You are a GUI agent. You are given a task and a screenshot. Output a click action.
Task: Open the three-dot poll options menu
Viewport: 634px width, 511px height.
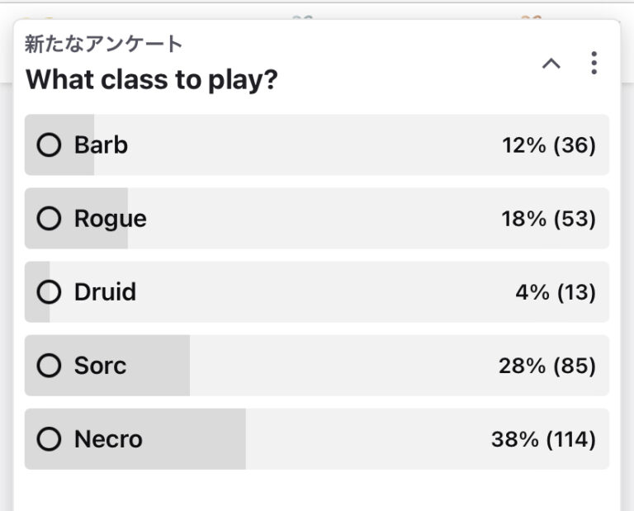click(594, 63)
